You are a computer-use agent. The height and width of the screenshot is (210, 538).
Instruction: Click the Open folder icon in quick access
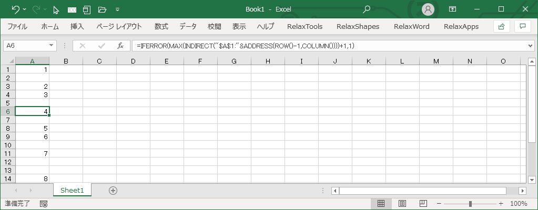click(102, 9)
